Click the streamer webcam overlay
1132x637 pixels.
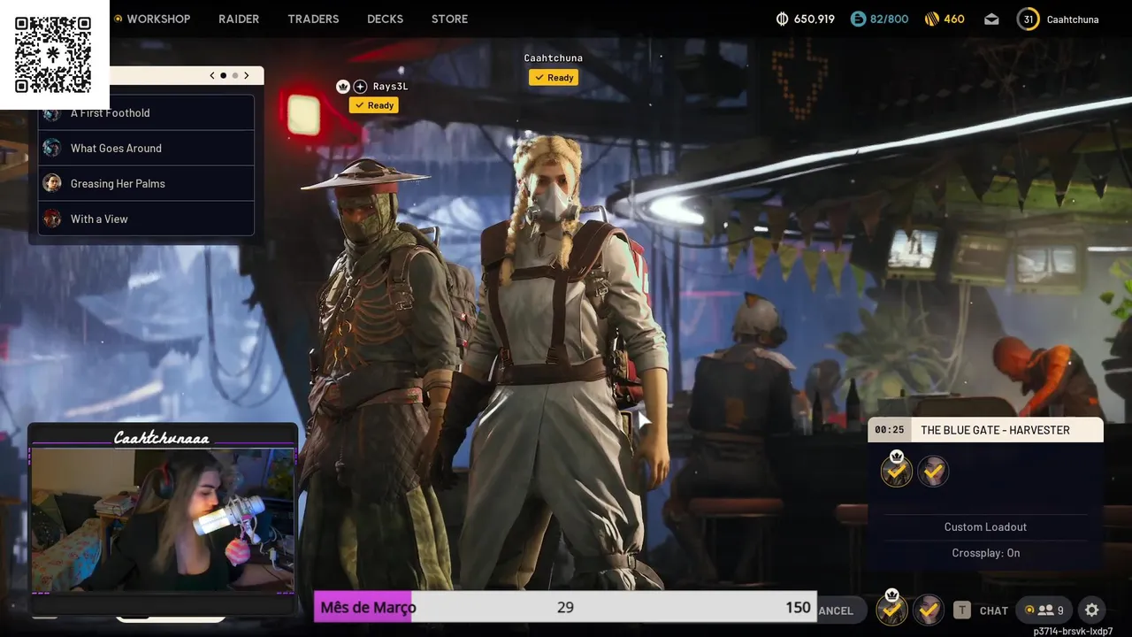[x=163, y=520]
